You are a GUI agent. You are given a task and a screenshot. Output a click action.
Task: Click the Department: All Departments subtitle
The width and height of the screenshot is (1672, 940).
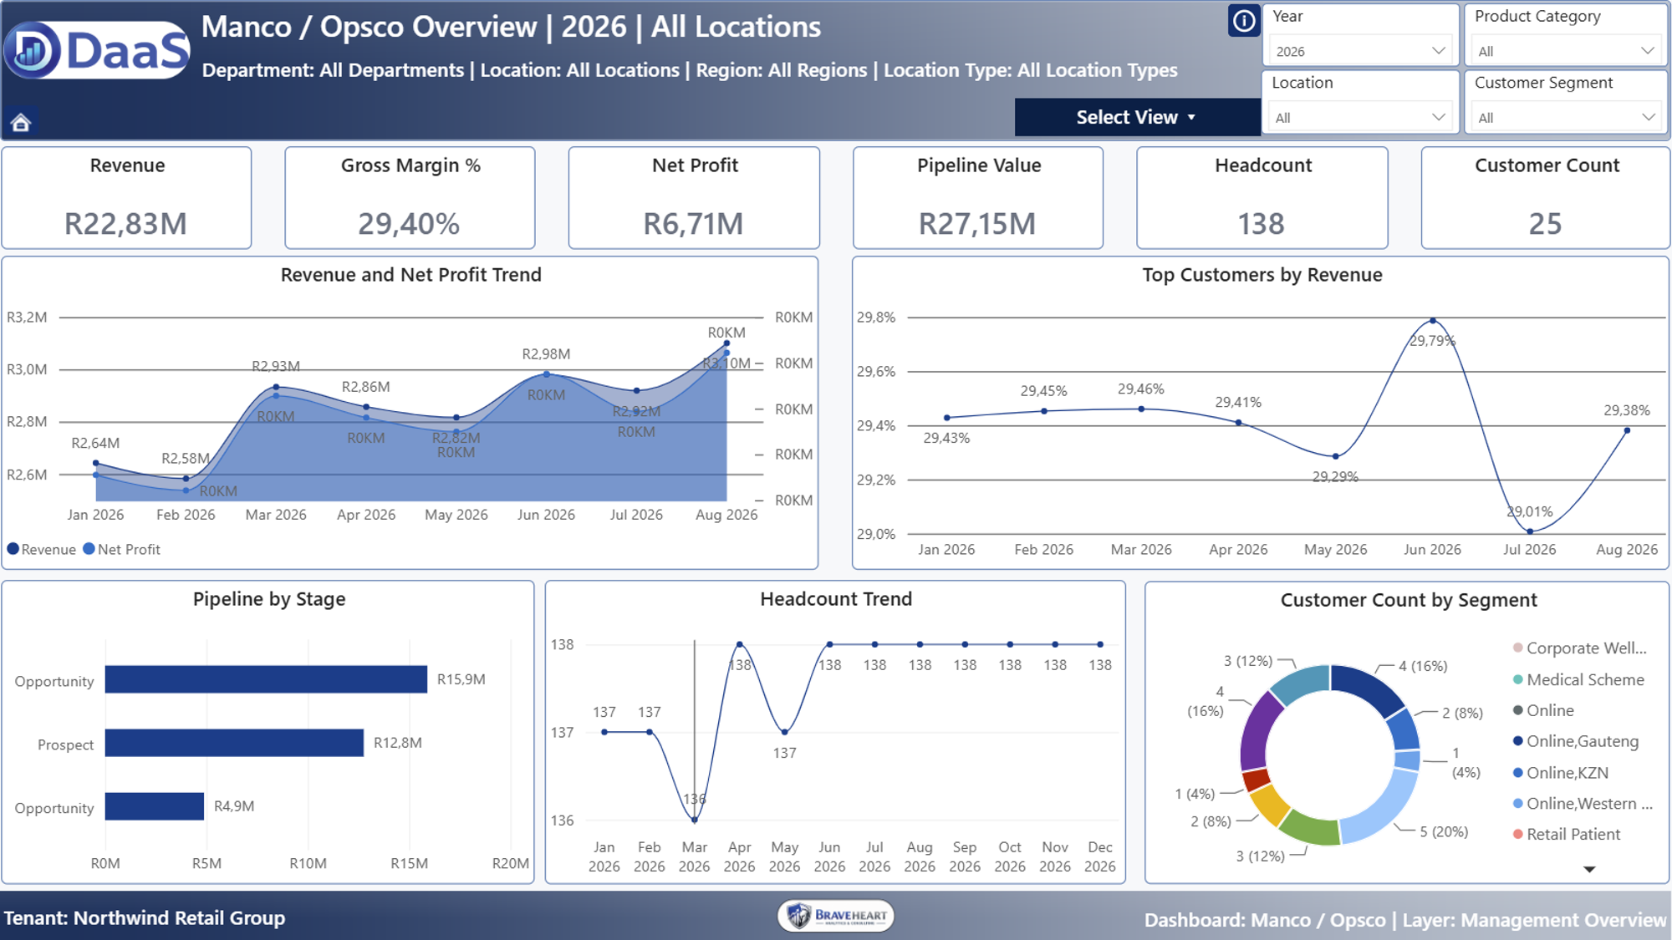[333, 70]
